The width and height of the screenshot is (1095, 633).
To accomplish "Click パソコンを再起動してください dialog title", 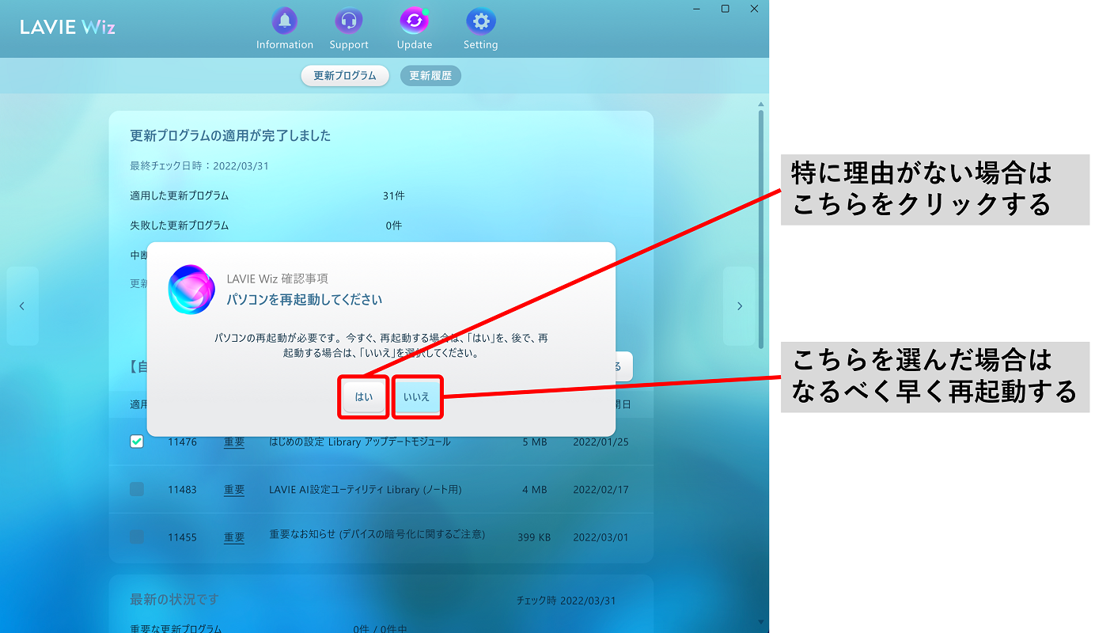I will 304,300.
